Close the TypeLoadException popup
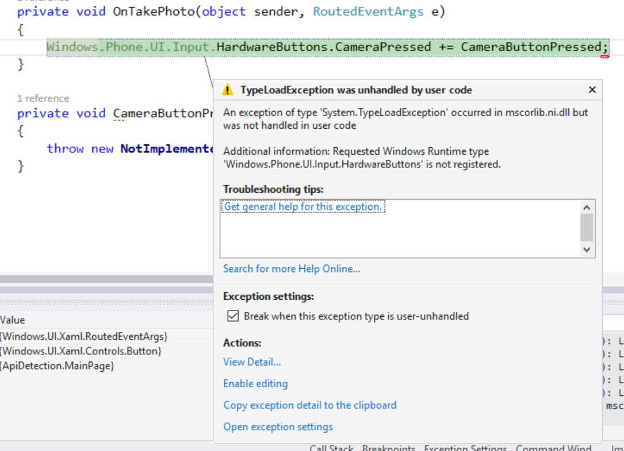 [592, 90]
